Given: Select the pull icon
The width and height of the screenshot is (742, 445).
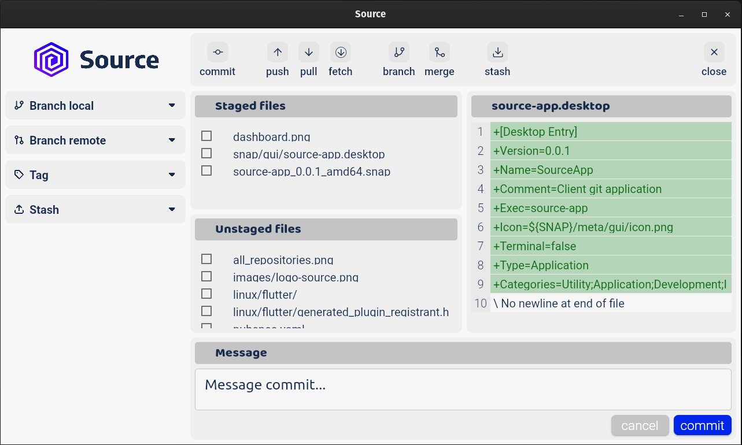Looking at the screenshot, I should tap(308, 51).
